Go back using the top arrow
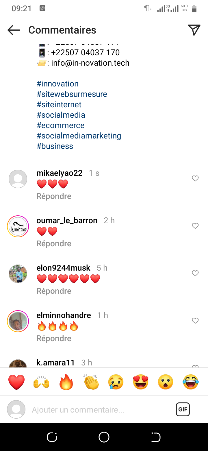Image resolution: width=208 pixels, height=451 pixels. 14,30
